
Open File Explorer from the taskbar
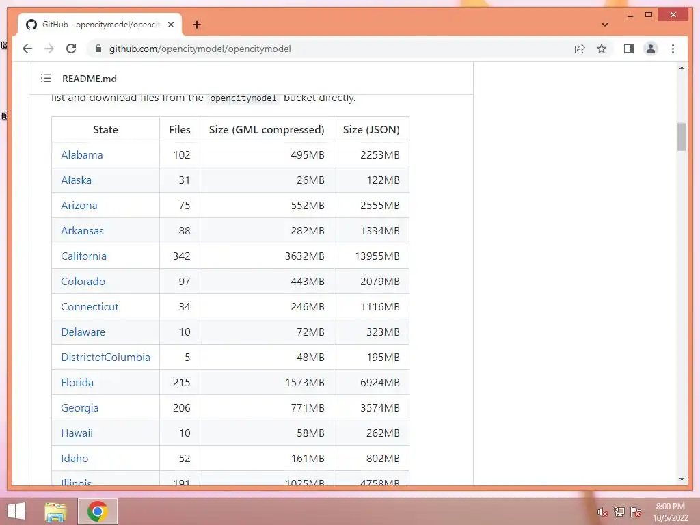55,511
